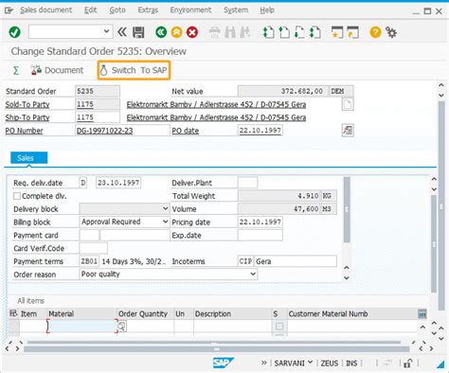The width and height of the screenshot is (449, 373).
Task: Click the sigma totals icon
Action: tap(16, 70)
